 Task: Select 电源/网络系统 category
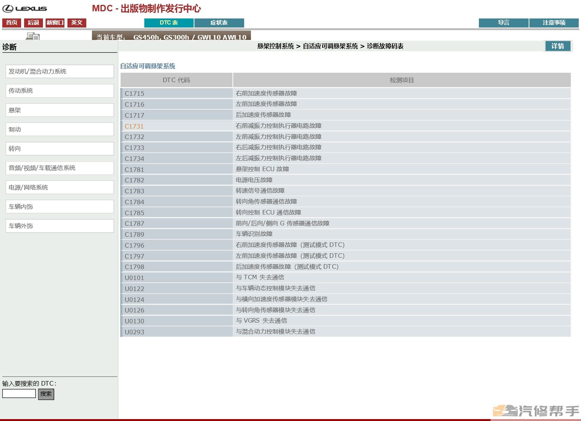click(x=60, y=187)
